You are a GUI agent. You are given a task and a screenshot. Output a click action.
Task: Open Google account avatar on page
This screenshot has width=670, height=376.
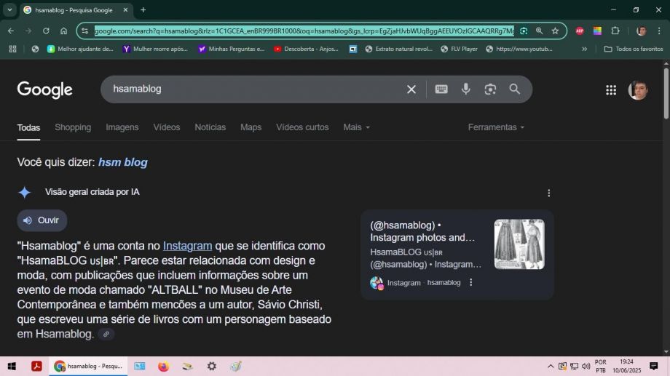638,89
